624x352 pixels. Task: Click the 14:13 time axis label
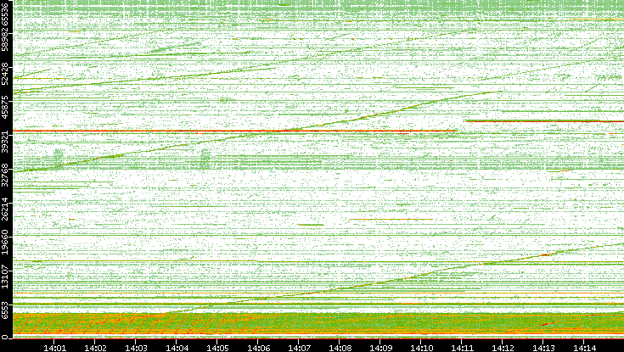click(x=543, y=348)
